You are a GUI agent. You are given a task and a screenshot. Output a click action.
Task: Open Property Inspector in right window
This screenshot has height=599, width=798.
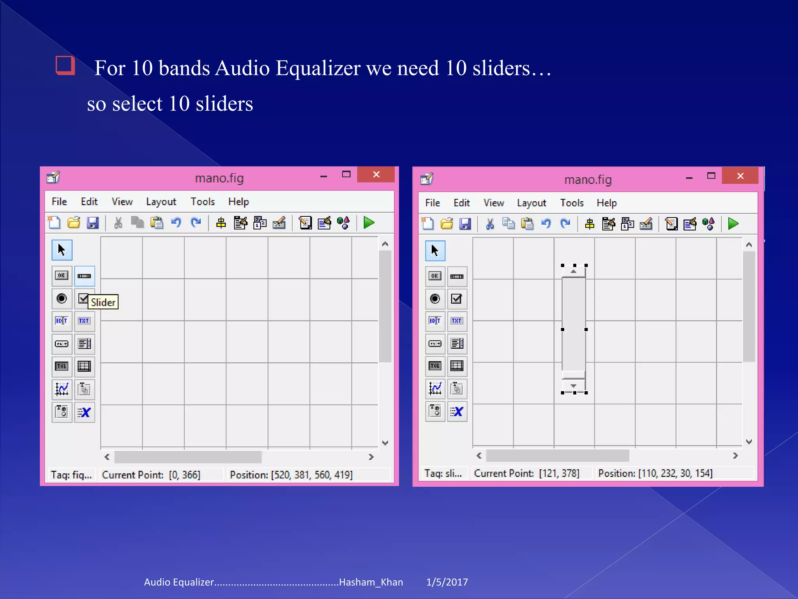690,224
